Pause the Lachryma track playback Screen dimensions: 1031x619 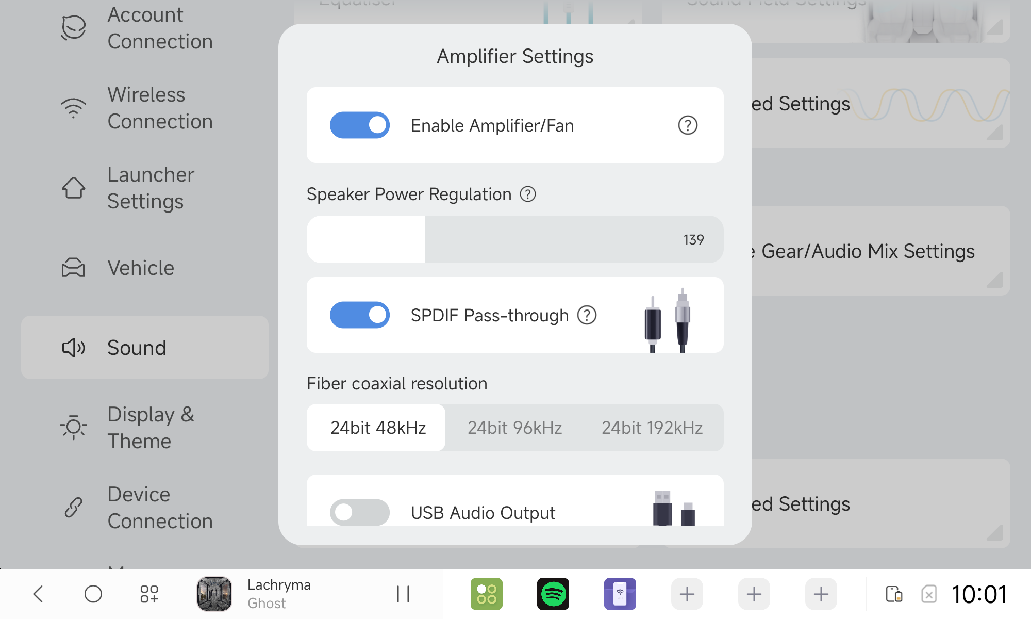403,594
